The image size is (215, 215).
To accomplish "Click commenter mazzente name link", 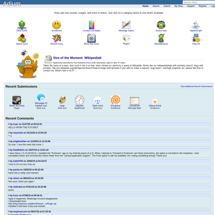I will [18, 133].
